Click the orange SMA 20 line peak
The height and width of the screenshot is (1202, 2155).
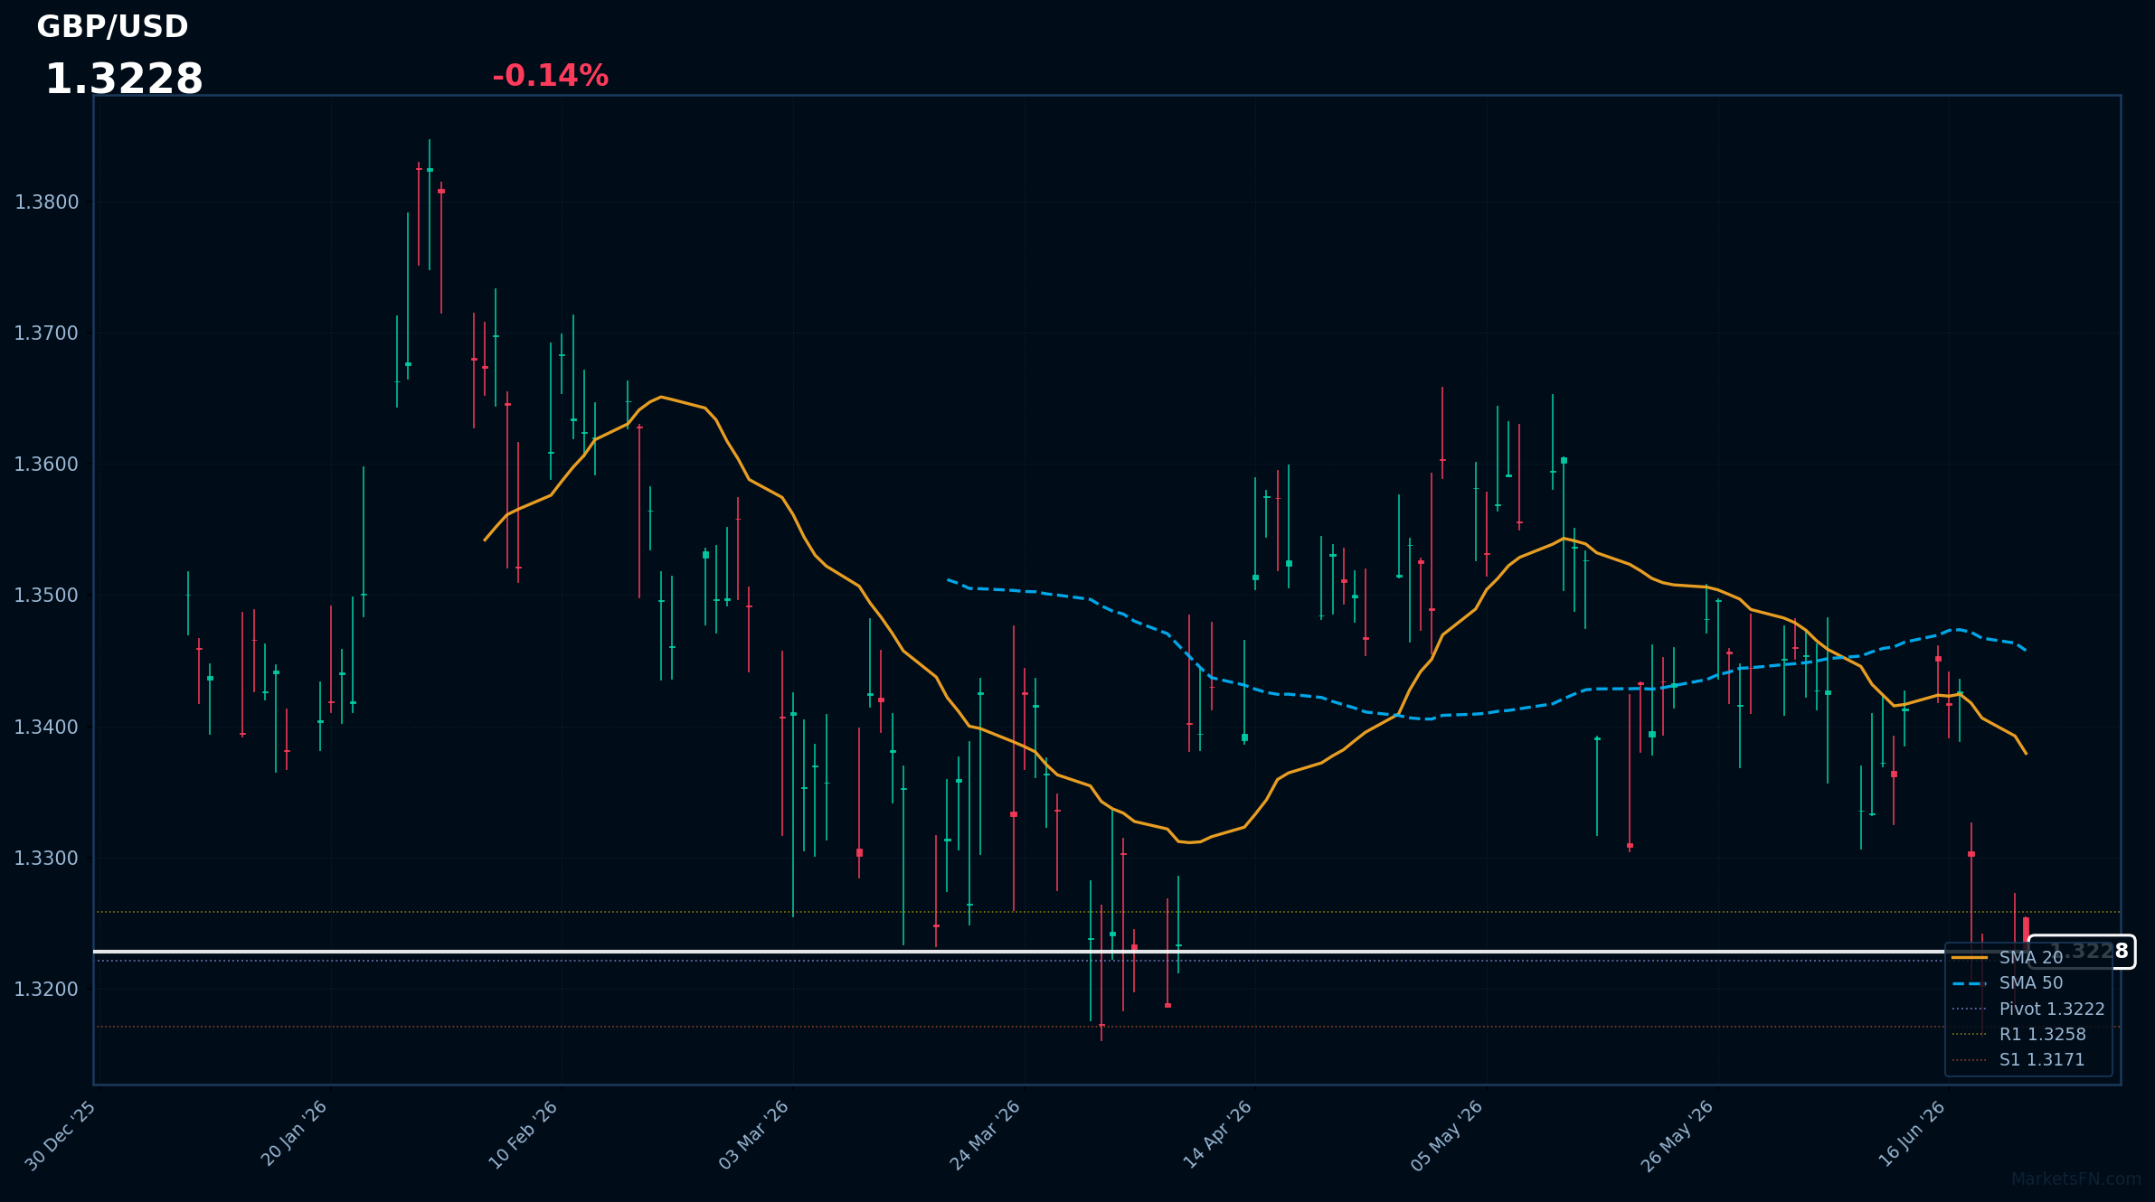[x=661, y=397]
